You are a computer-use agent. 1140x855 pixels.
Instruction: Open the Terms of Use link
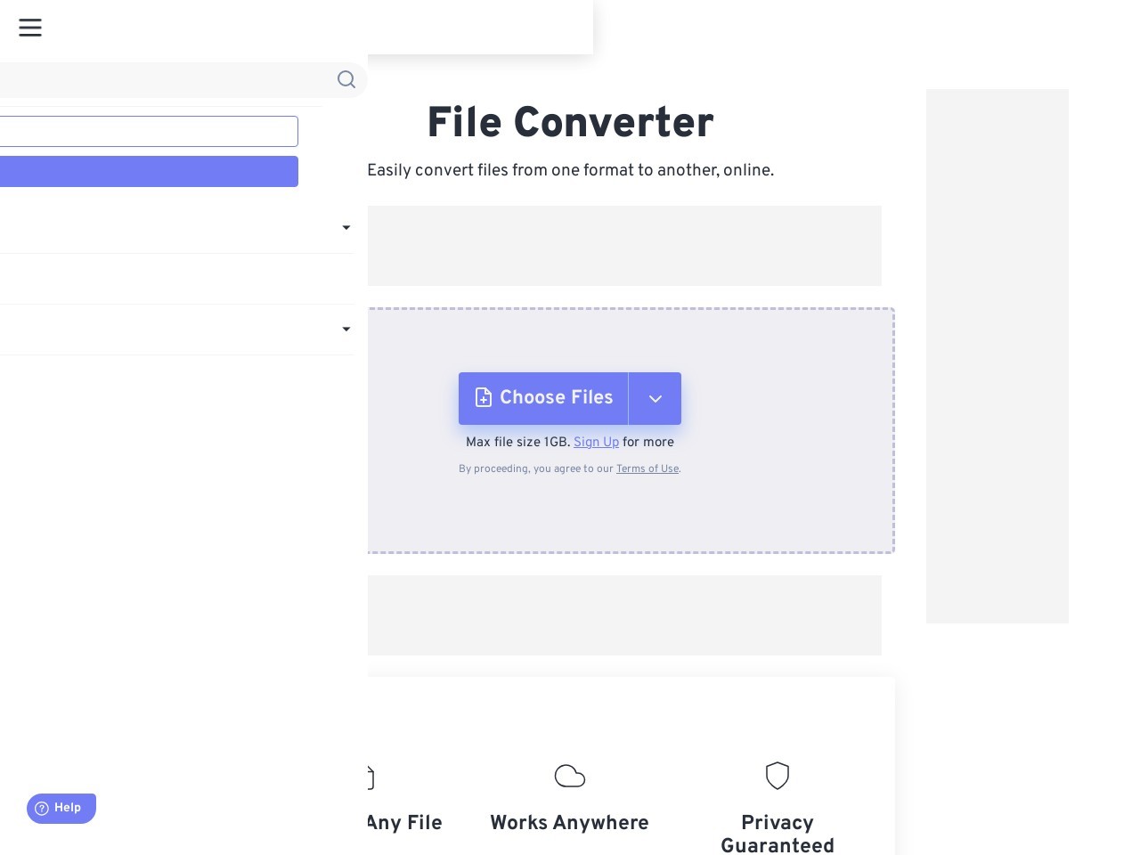(647, 469)
